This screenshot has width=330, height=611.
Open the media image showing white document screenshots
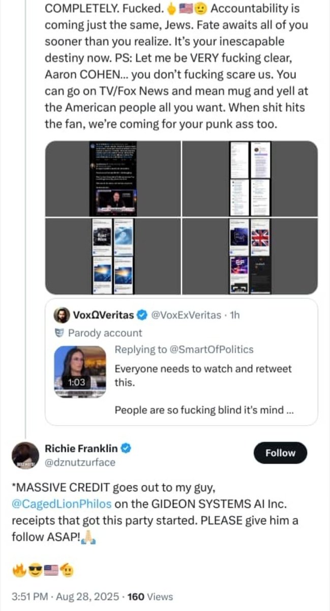[250, 178]
